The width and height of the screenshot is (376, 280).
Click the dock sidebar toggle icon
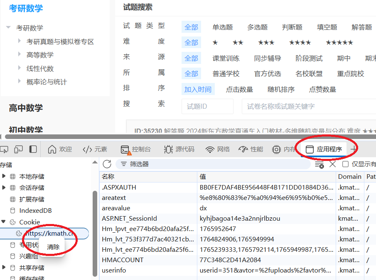33,149
